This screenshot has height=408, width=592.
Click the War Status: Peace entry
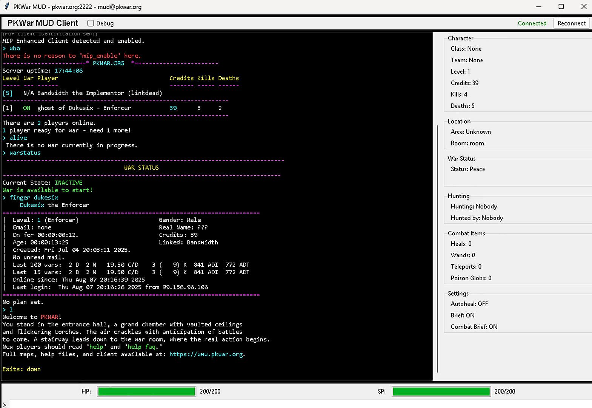pyautogui.click(x=468, y=169)
